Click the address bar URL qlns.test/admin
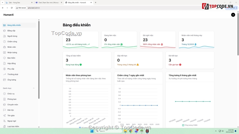This screenshot has width=239, height=134. pyautogui.click(x=34, y=8)
